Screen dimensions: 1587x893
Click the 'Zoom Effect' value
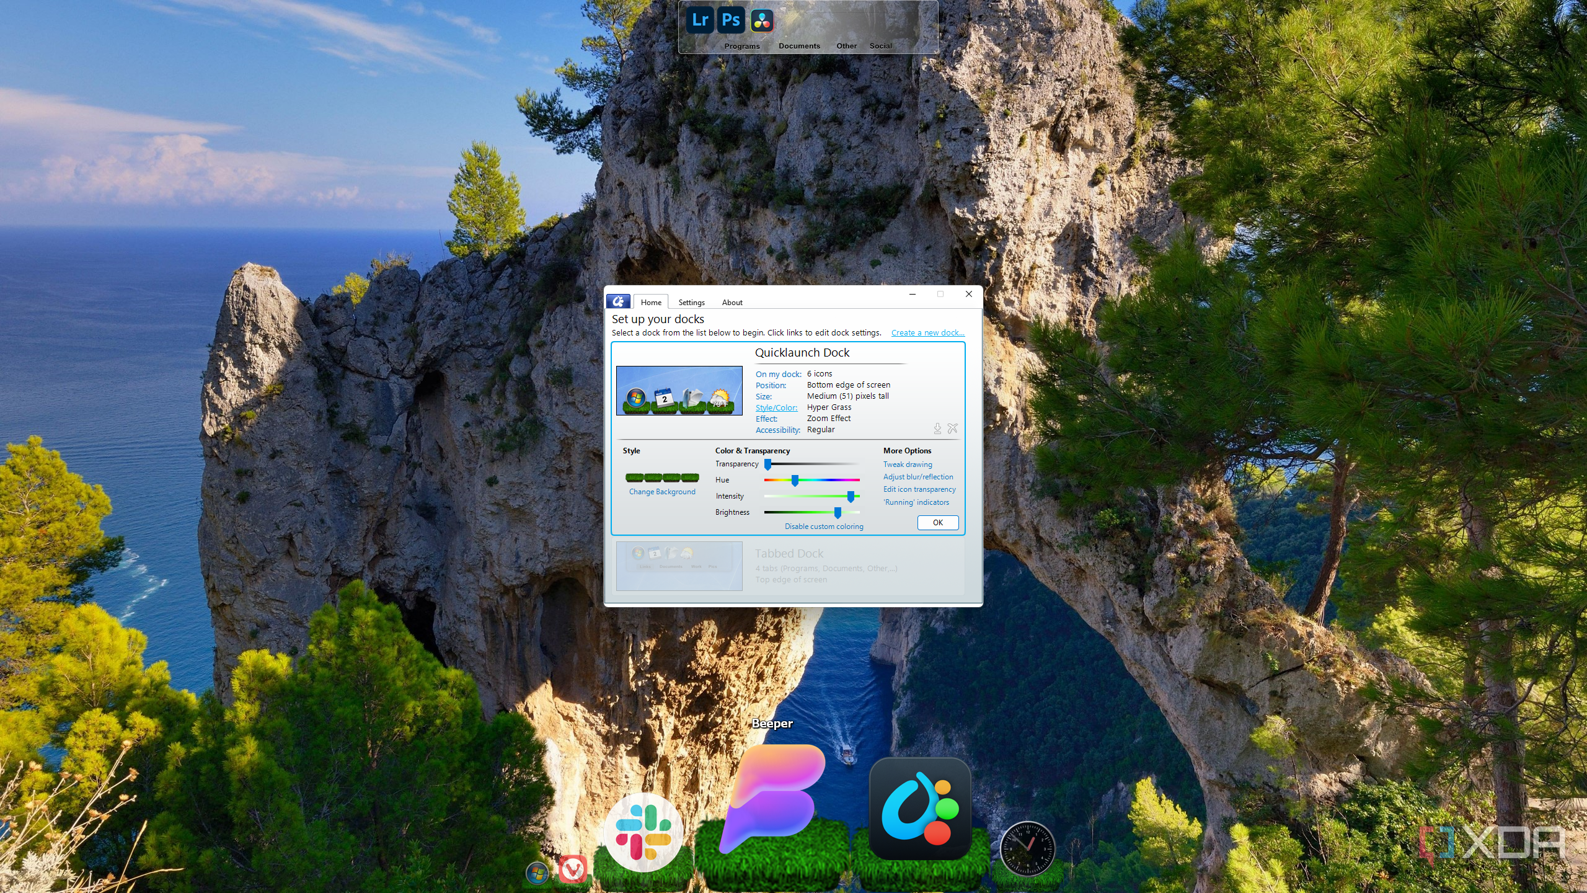click(x=829, y=419)
